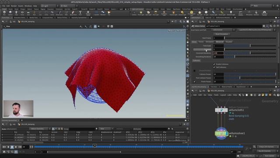The image size is (280, 158).
Task: Click the network editor find magnifier icon
Action: tap(275, 95)
